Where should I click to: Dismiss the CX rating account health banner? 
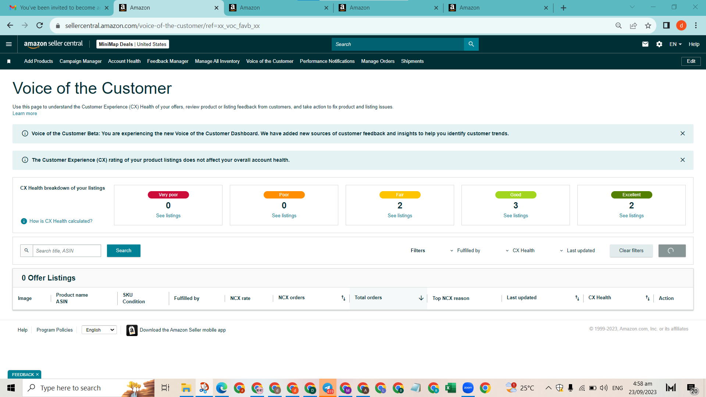[x=682, y=160]
